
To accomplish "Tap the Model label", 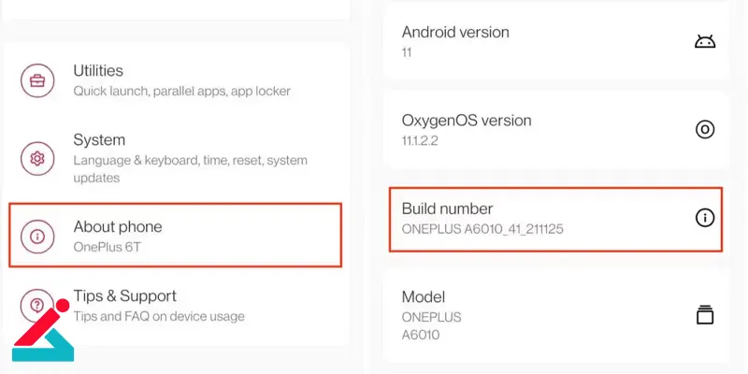I will point(424,296).
